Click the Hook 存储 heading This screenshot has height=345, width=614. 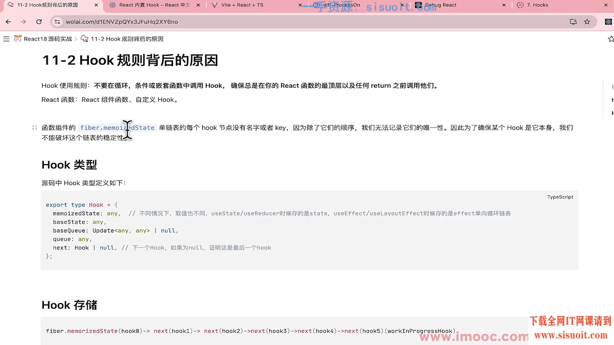(x=69, y=305)
